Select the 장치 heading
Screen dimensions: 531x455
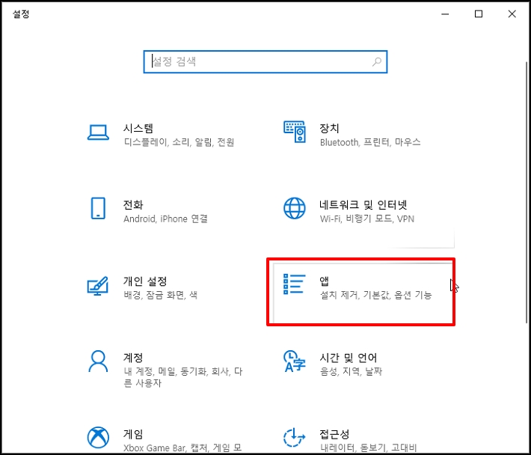point(330,129)
